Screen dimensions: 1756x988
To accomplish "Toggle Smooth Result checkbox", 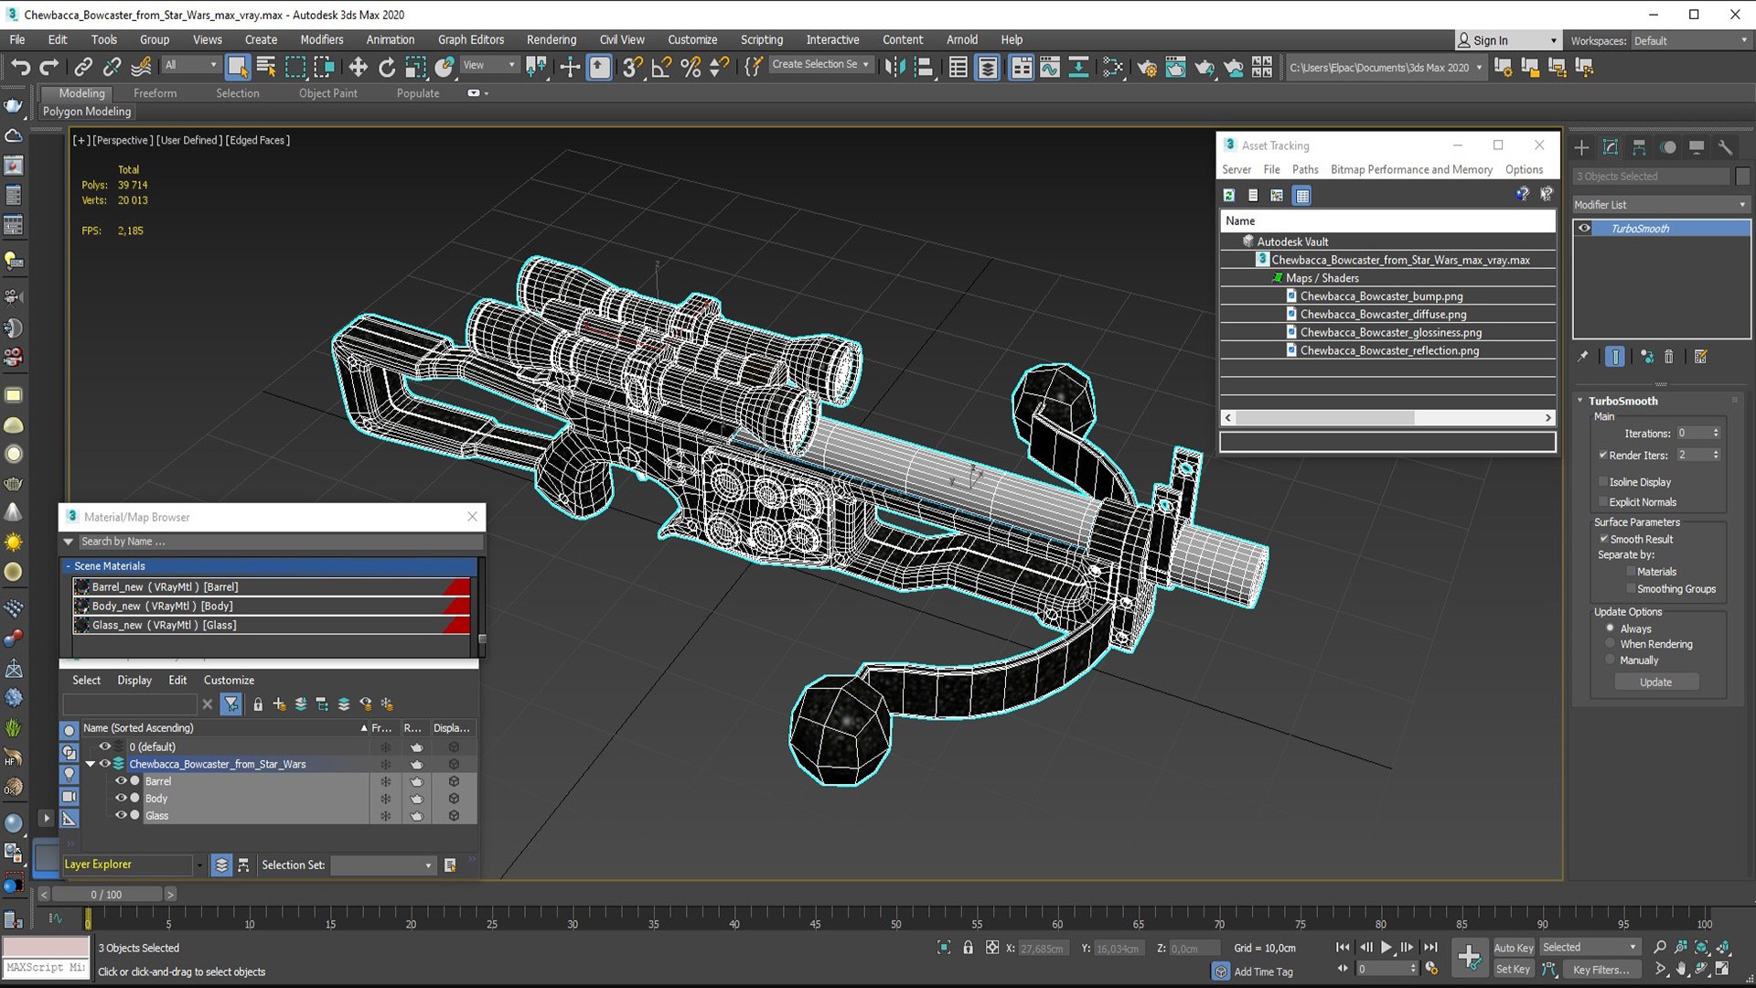I will pyautogui.click(x=1603, y=539).
